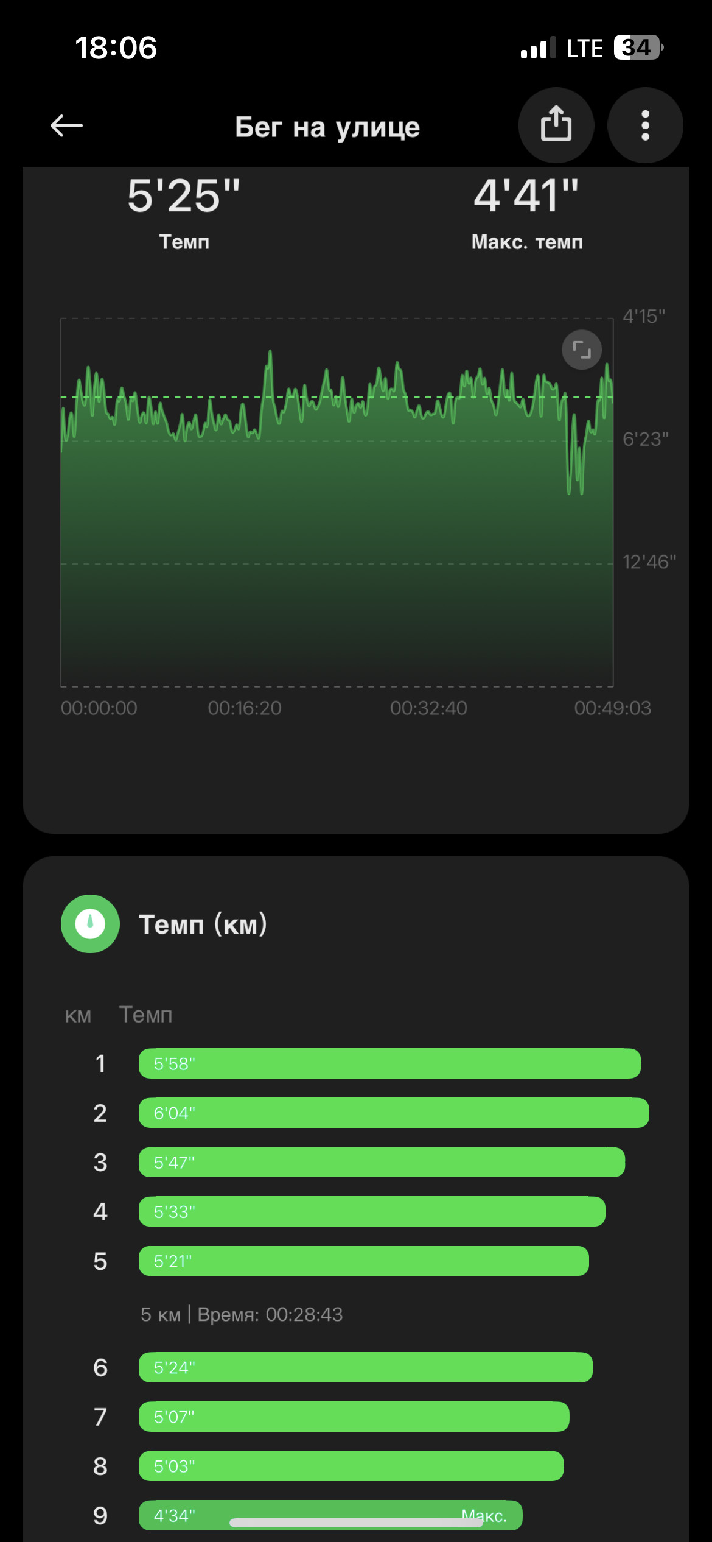Select the kilometer 6 pace bar 5'24"
The height and width of the screenshot is (1542, 712).
[366, 1367]
